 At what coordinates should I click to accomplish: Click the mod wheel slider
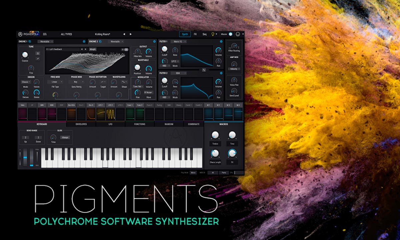click(32, 158)
